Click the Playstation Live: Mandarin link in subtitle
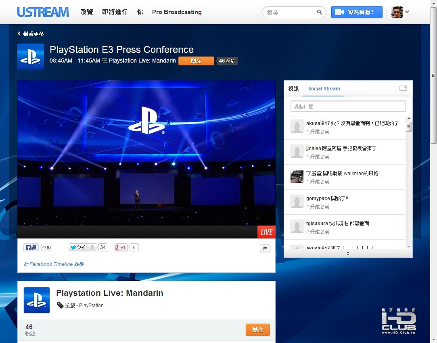Image resolution: width=437 pixels, height=343 pixels. point(142,61)
